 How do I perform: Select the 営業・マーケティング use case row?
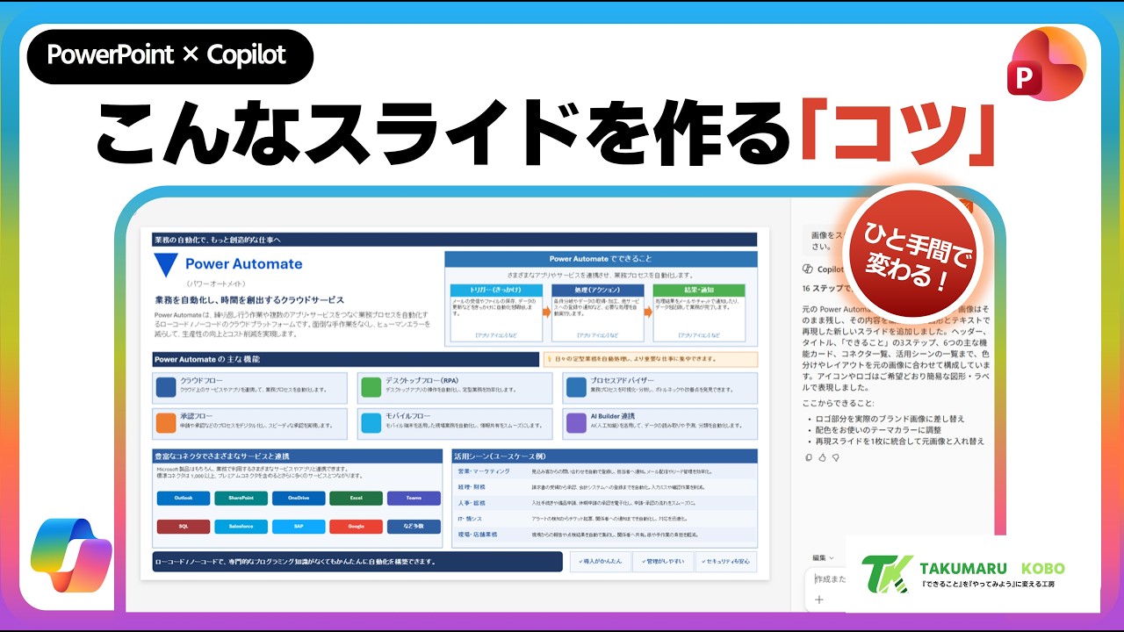[604, 471]
